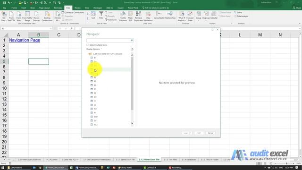
Task: Open the Queries & Connections pane
Action: pos(73,13)
